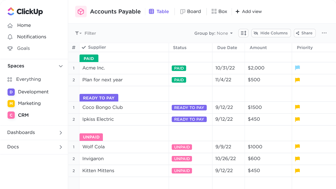Expand the Dashboards section
The width and height of the screenshot is (336, 189).
61,133
